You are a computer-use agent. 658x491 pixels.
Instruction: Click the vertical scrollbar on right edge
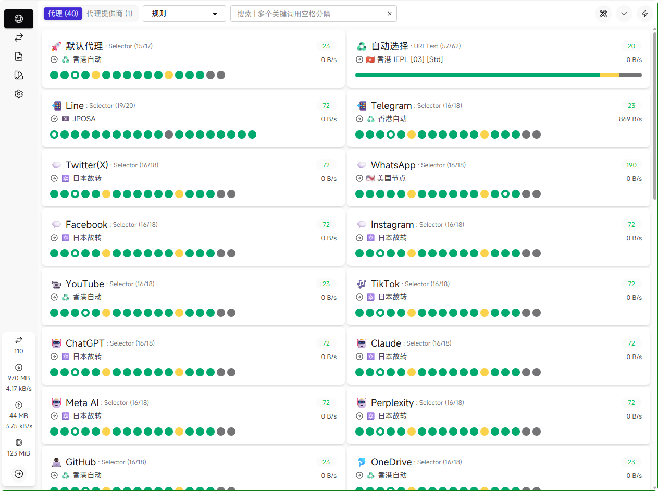(x=655, y=116)
